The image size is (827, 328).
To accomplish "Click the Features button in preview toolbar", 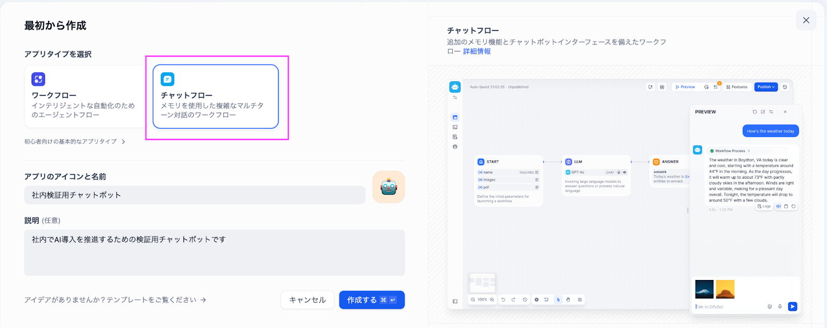I will click(x=737, y=87).
